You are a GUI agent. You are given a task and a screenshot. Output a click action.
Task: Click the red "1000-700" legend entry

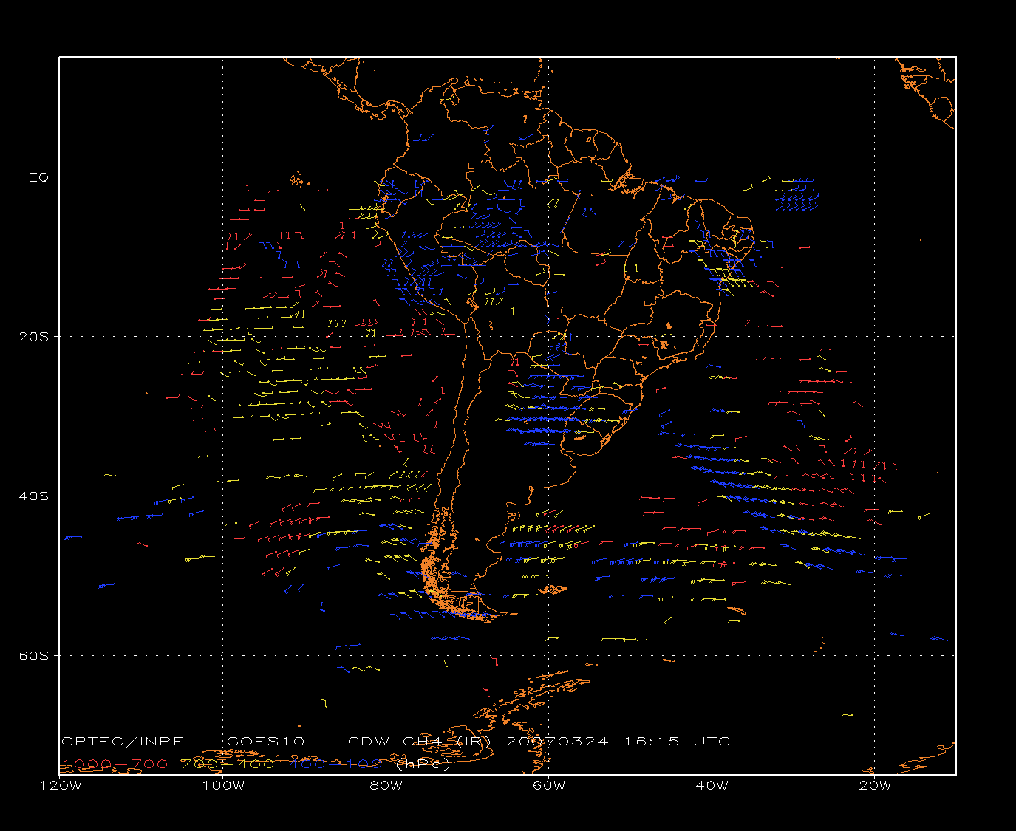[115, 764]
